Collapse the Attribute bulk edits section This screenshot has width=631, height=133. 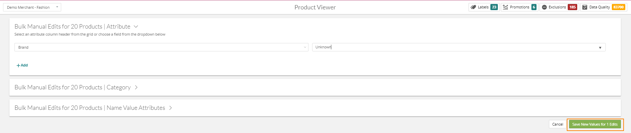pos(136,27)
